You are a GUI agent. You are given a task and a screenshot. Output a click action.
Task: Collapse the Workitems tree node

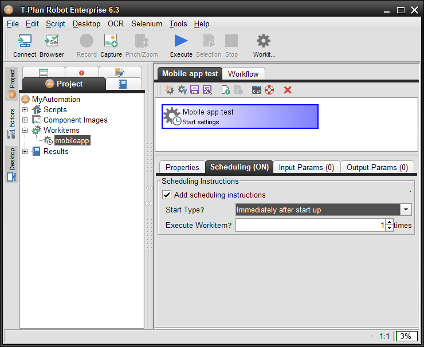[x=25, y=131]
